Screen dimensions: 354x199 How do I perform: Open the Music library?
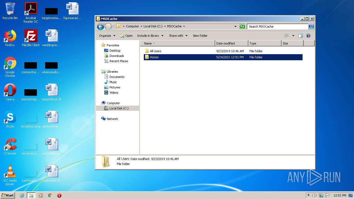[x=113, y=82]
